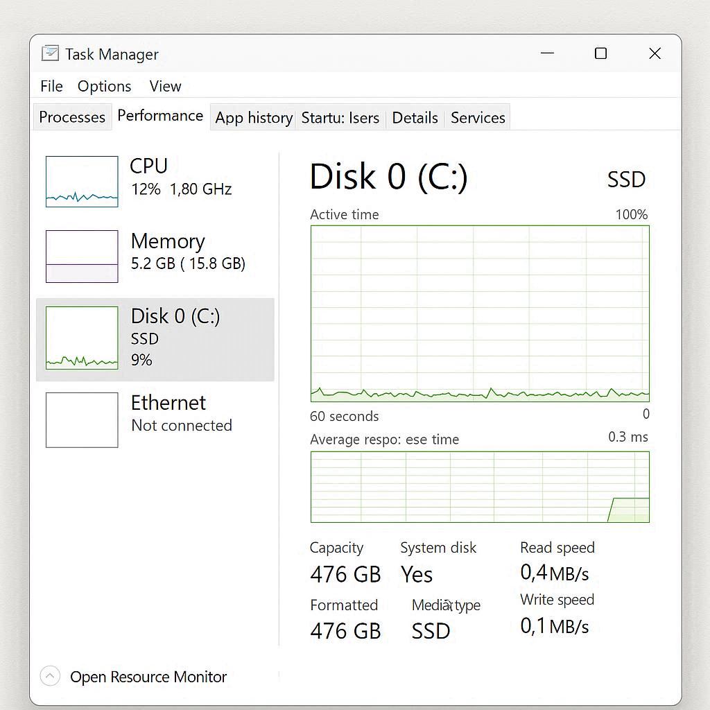Screen dimensions: 710x710
Task: Open the View menu
Action: pos(165,86)
